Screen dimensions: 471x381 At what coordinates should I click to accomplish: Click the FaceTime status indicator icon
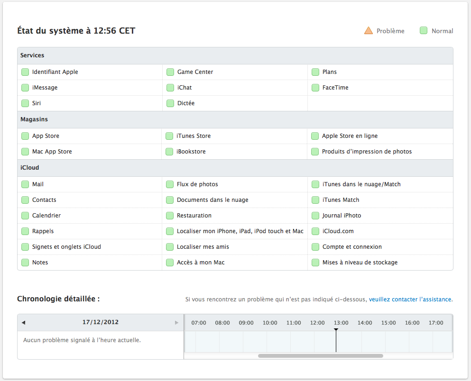[x=315, y=88]
